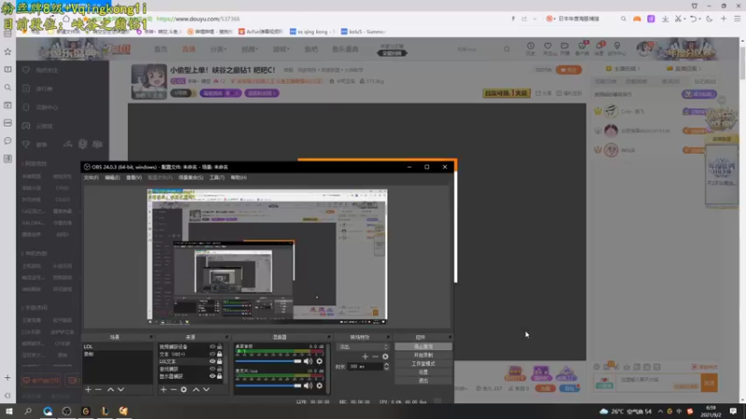Image resolution: width=746 pixels, height=419 pixels.
Task: Open mic/aux gear settings in mixer
Action: [319, 385]
